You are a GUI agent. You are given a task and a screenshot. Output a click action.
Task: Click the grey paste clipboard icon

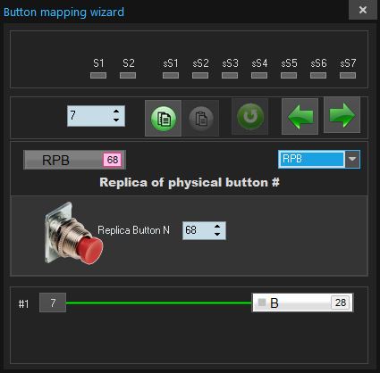[201, 119]
